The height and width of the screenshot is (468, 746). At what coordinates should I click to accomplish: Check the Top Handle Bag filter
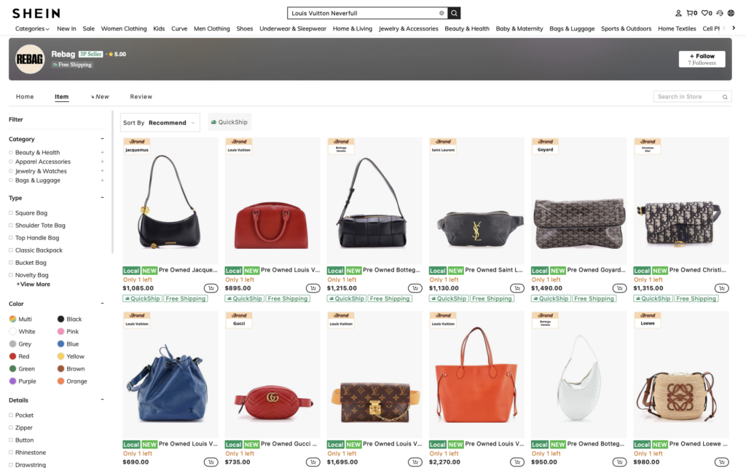click(x=11, y=237)
